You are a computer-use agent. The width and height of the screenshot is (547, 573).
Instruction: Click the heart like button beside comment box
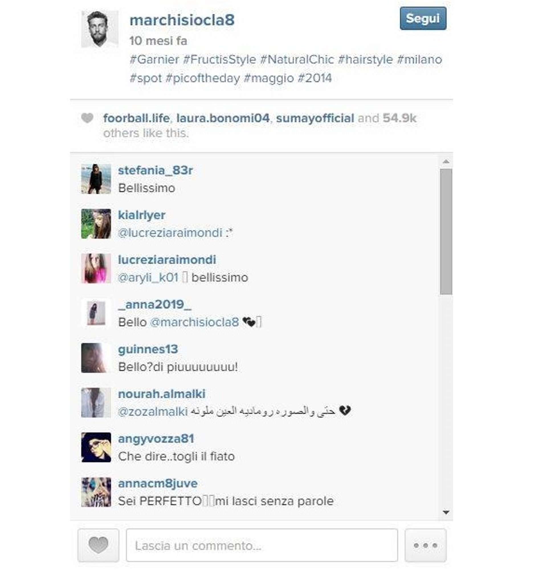[98, 545]
